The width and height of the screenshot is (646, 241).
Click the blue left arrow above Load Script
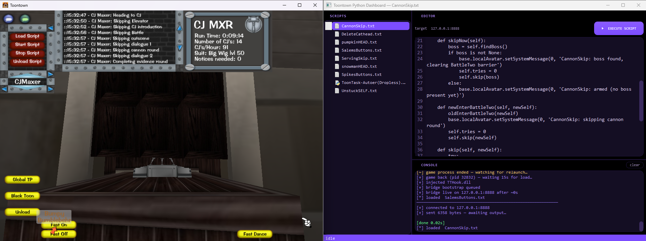pyautogui.click(x=50, y=28)
